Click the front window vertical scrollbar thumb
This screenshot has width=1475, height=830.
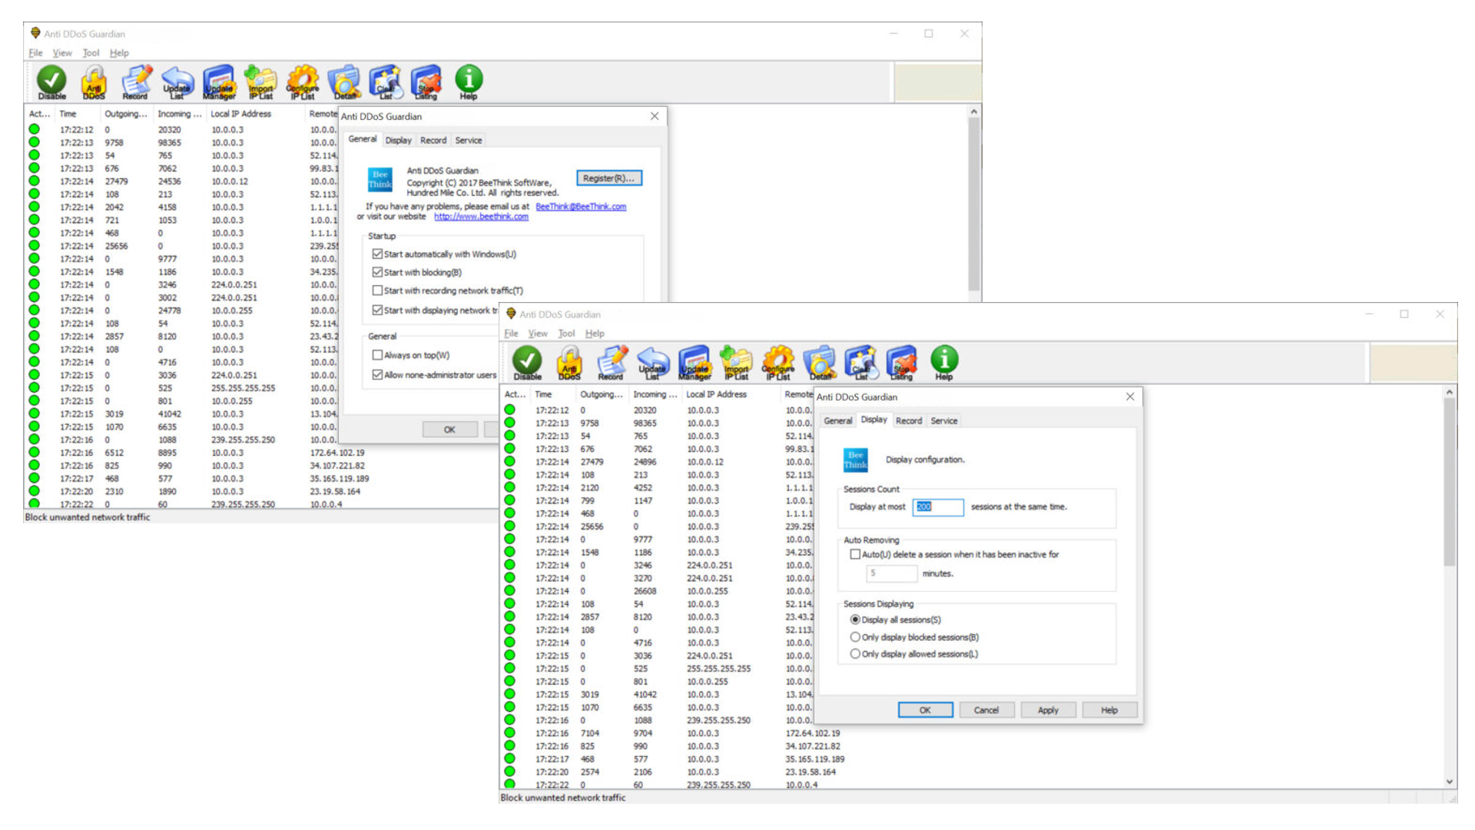[1449, 483]
